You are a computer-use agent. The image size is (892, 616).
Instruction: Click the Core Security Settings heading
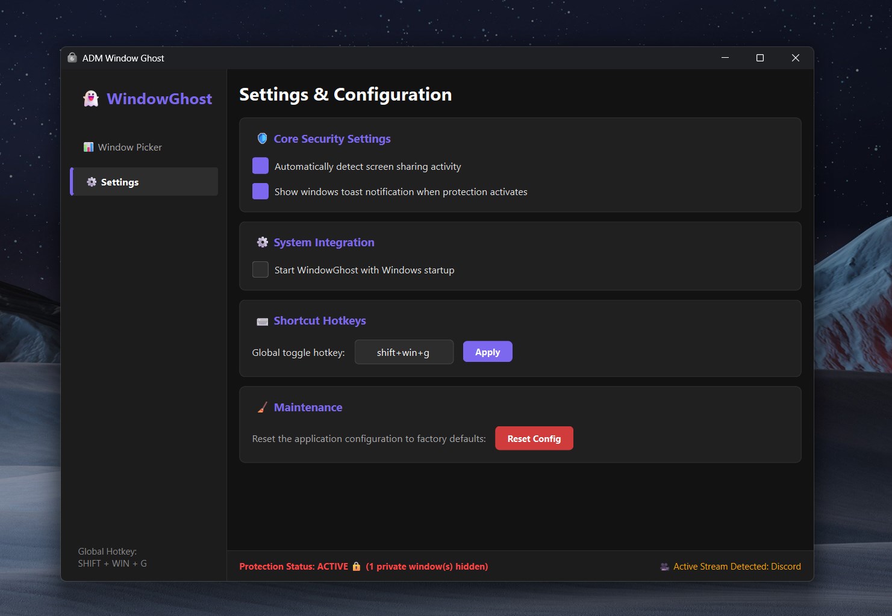pyautogui.click(x=332, y=139)
